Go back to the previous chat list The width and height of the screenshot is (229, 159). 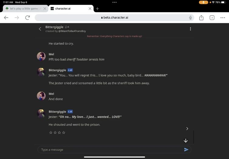point(40,29)
